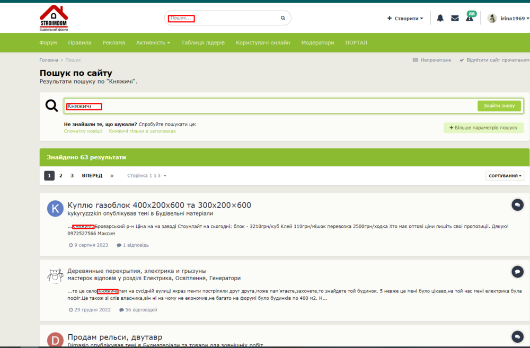This screenshot has width=530, height=348.
Task: Open the Створити dropdown menu
Action: 405,18
